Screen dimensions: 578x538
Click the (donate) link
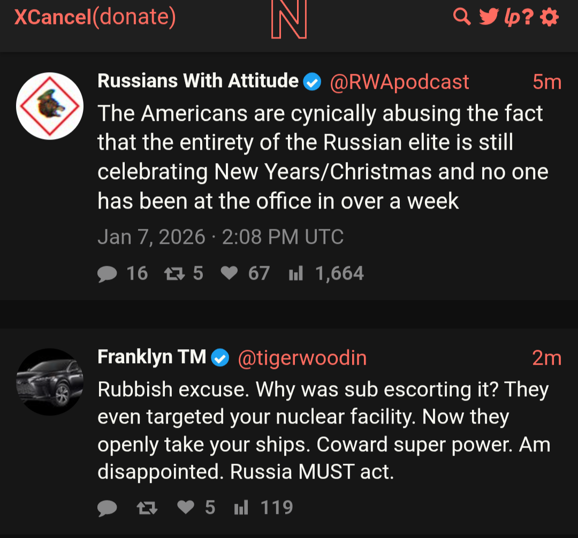tap(134, 17)
